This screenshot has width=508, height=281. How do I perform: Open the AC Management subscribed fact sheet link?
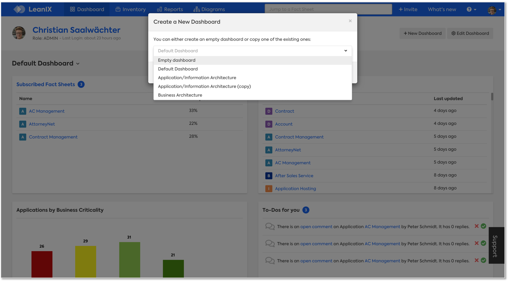coord(47,111)
